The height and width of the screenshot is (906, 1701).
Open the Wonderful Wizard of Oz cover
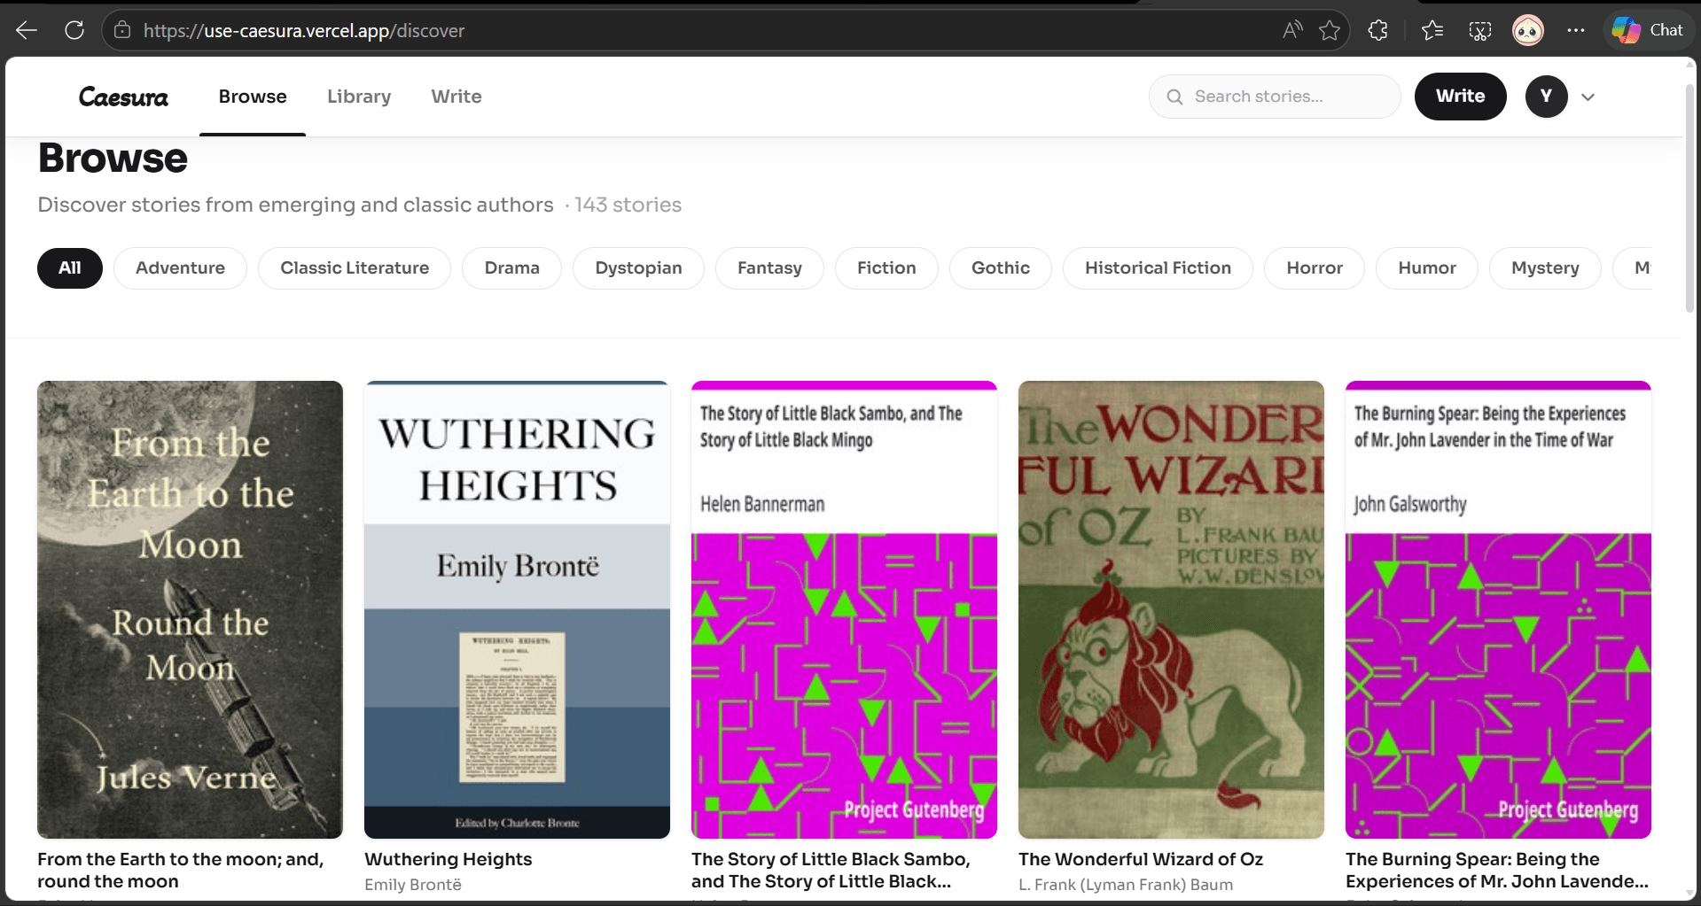pyautogui.click(x=1171, y=609)
